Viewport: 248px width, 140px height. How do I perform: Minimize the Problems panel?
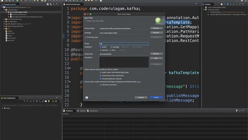tap(243, 110)
